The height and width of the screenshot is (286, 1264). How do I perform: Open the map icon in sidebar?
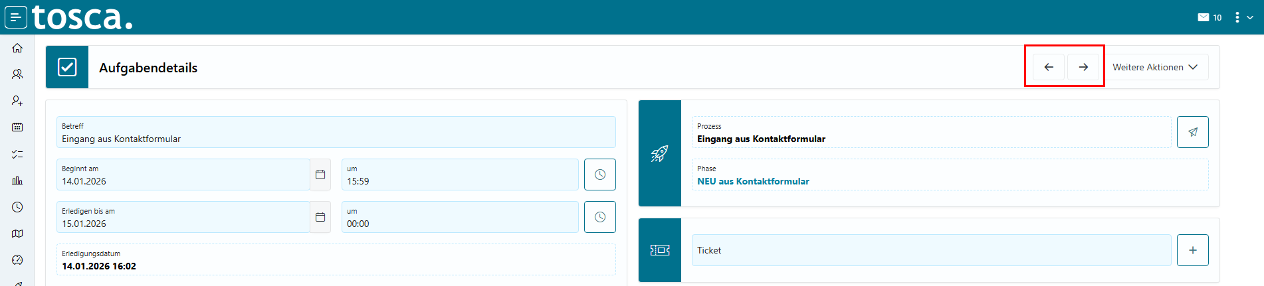pos(17,234)
